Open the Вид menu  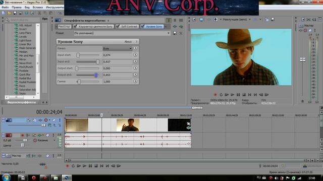(x=27, y=8)
